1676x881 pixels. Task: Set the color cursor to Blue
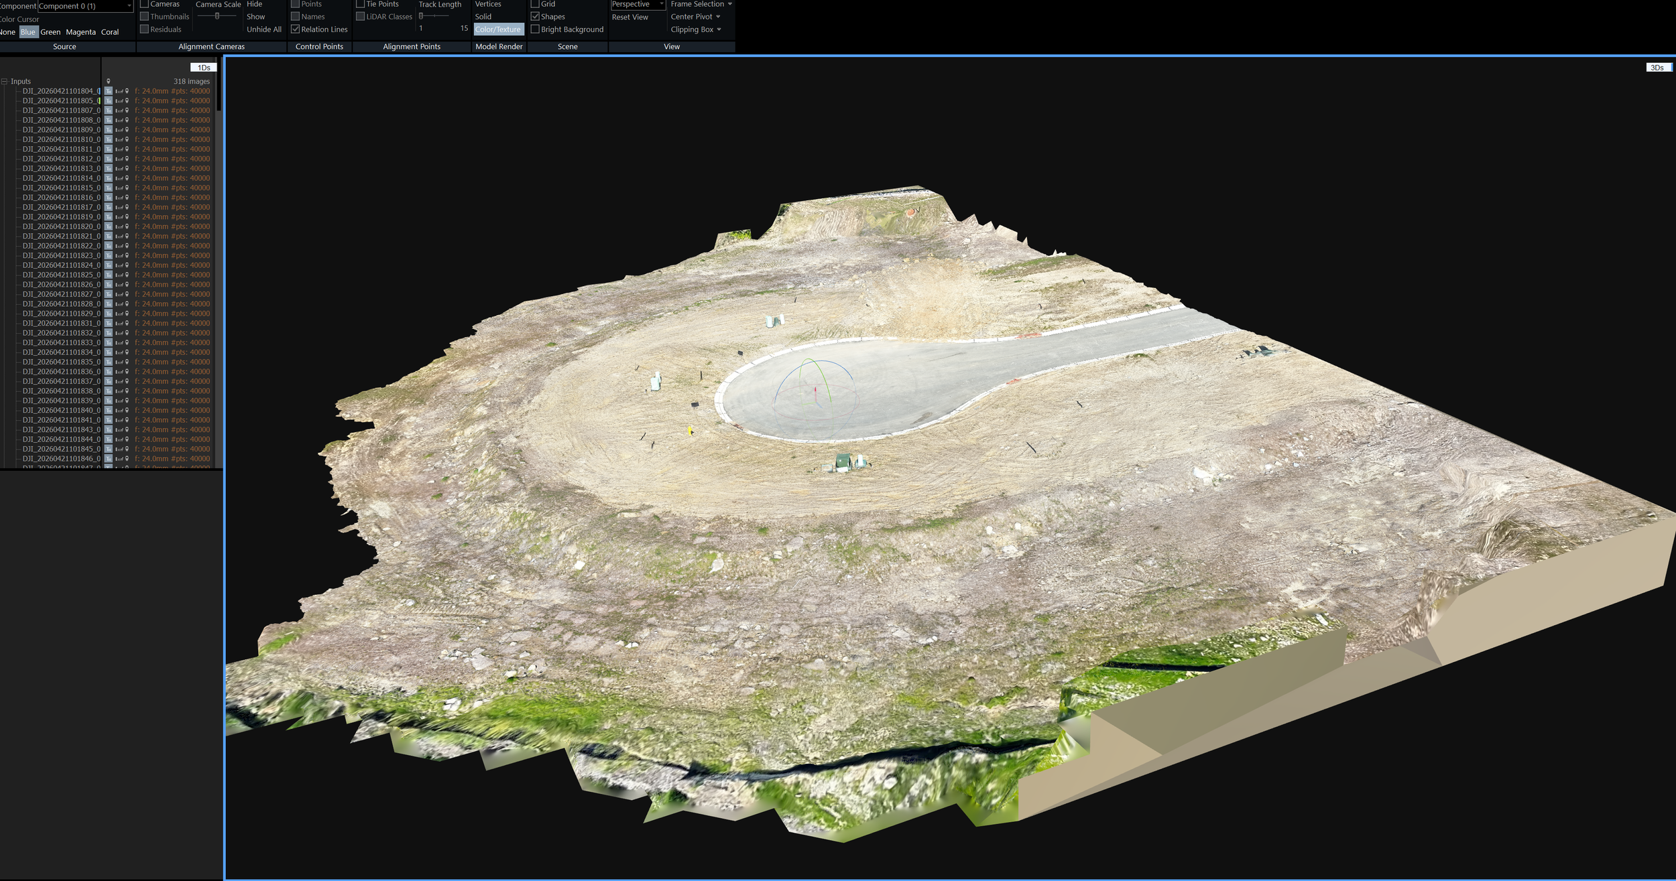click(x=28, y=32)
